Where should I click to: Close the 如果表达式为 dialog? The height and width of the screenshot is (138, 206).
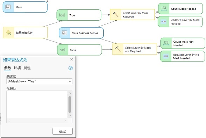(x=71, y=59)
